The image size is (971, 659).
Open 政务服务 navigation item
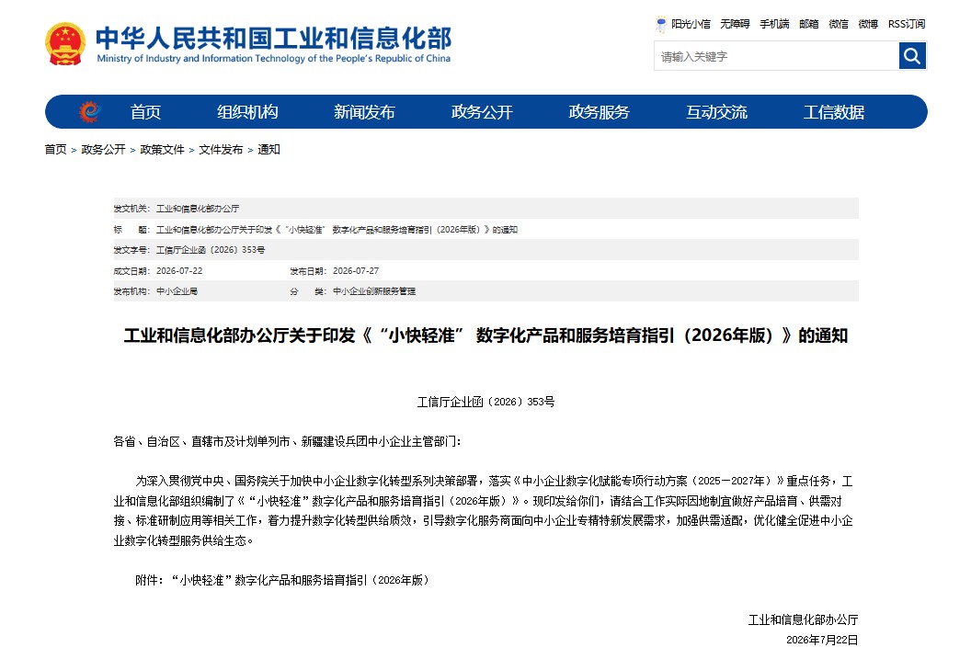coord(599,112)
